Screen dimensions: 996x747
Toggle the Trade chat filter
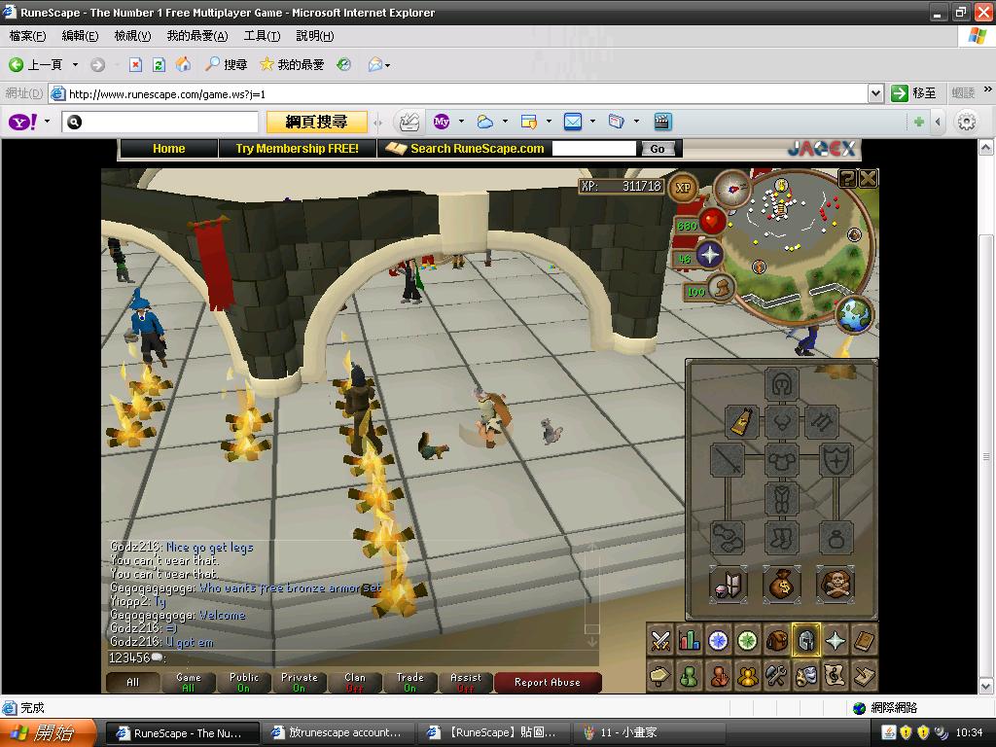click(409, 682)
